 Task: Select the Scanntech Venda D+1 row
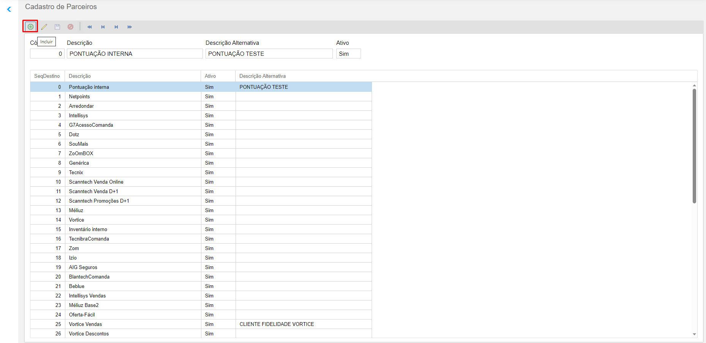pos(201,191)
